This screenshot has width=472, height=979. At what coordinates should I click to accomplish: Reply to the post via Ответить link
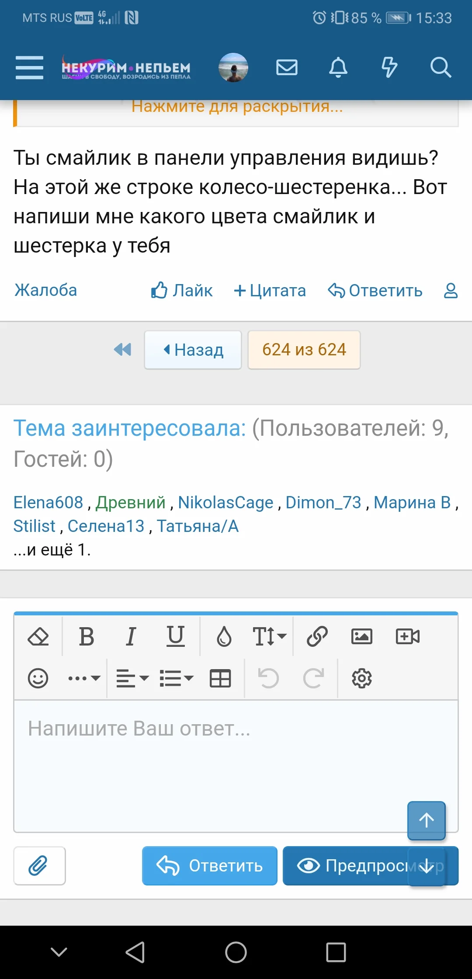coord(375,290)
